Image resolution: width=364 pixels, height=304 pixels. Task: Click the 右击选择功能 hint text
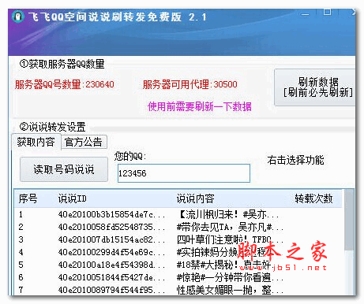pos(295,160)
